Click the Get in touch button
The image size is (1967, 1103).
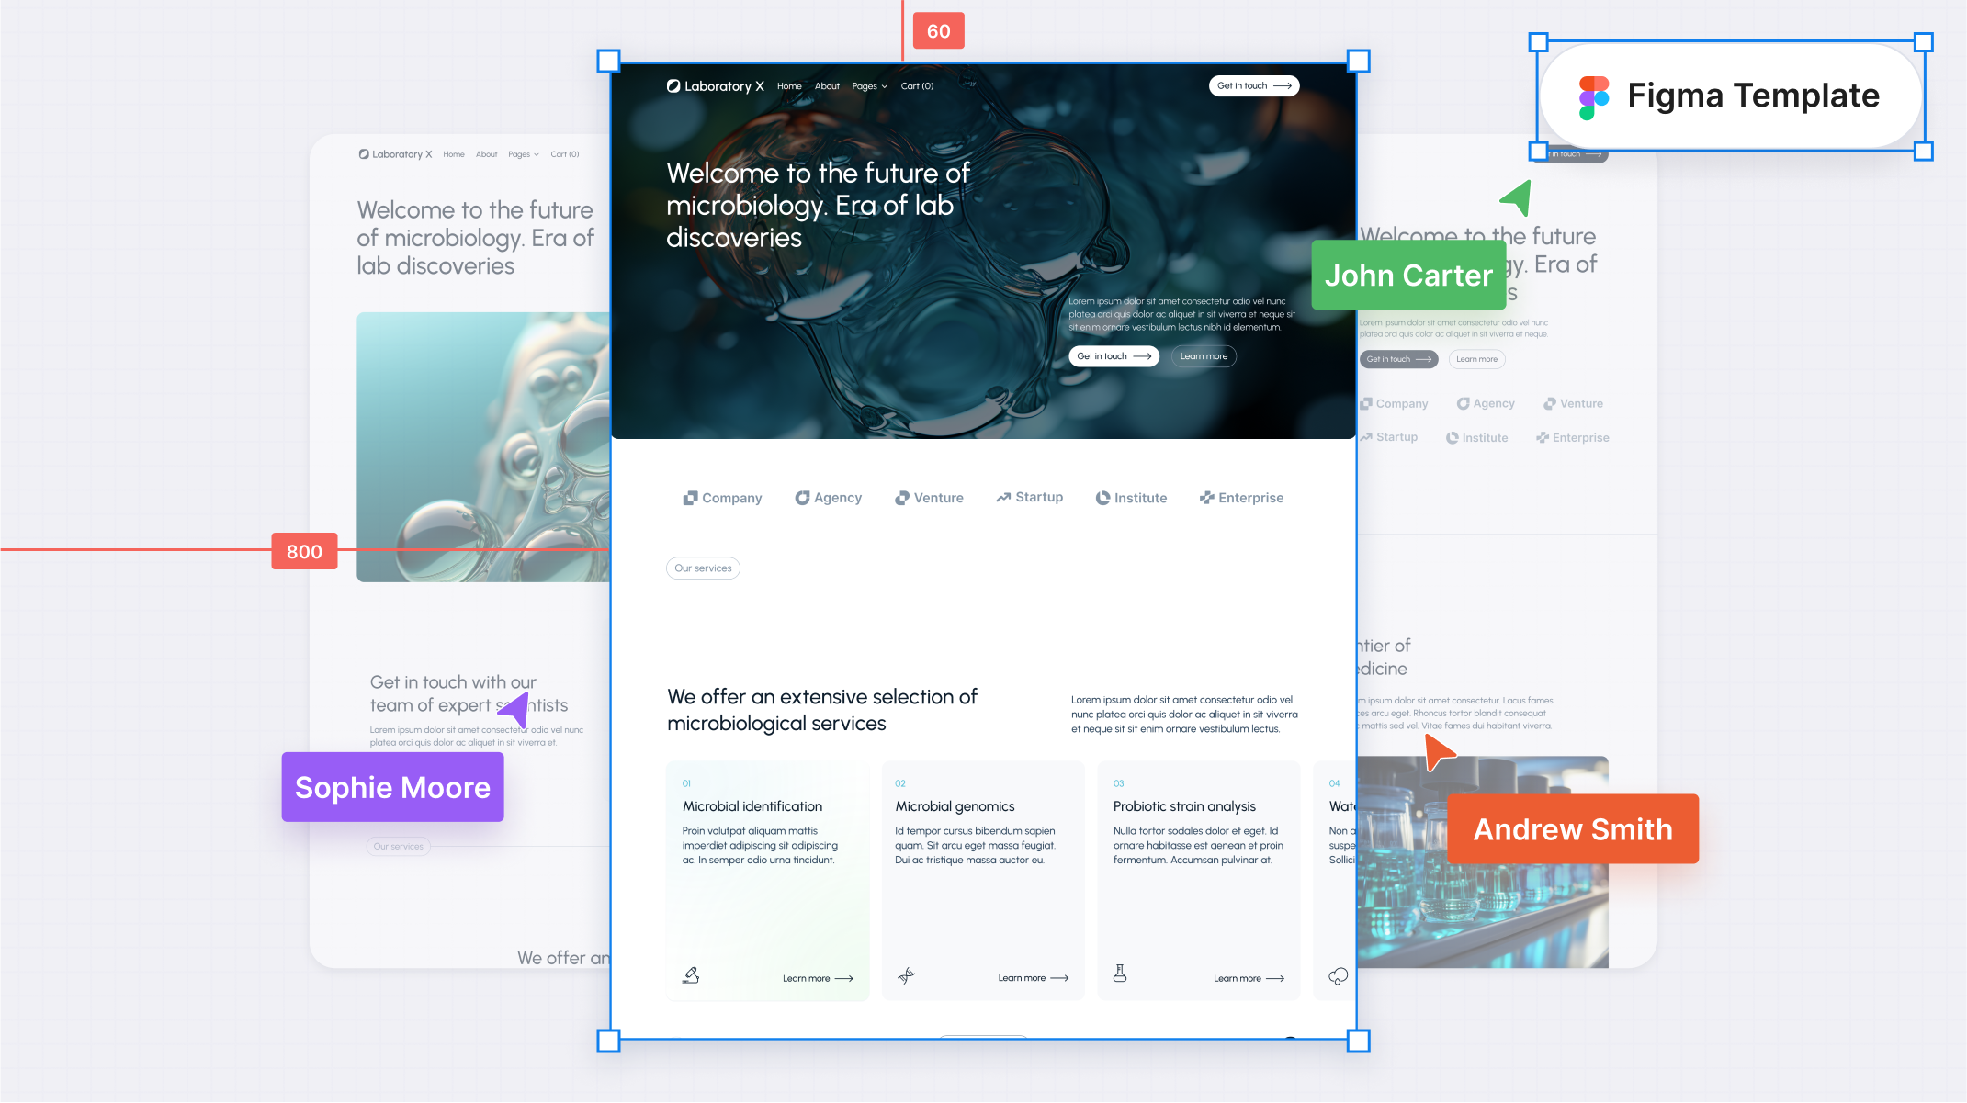pos(1252,85)
